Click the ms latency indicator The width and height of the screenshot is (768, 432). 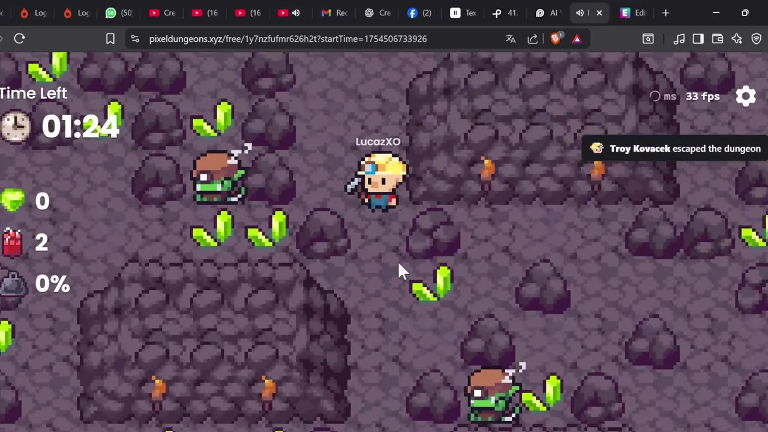click(662, 96)
